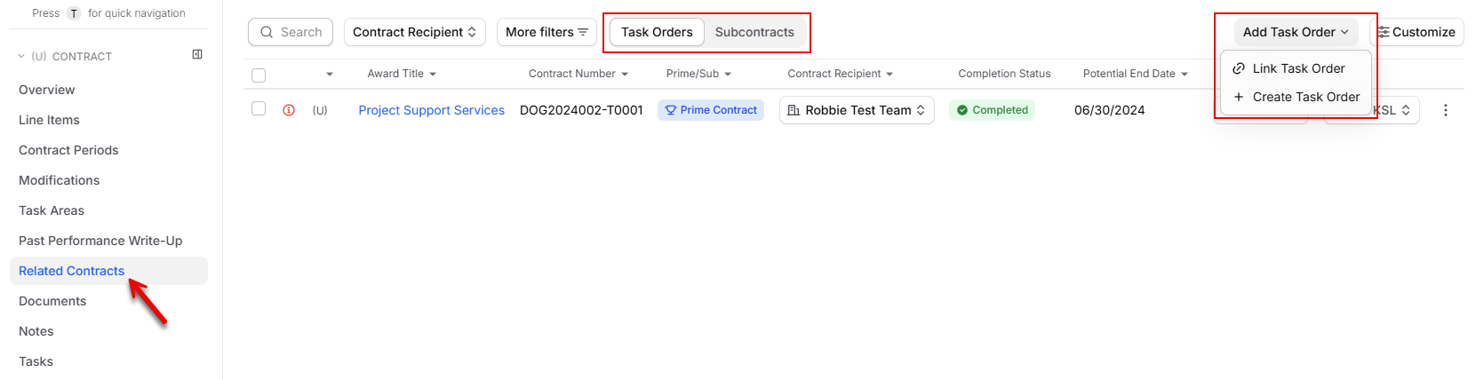Click the More filters button
1476x380 pixels.
click(x=547, y=32)
